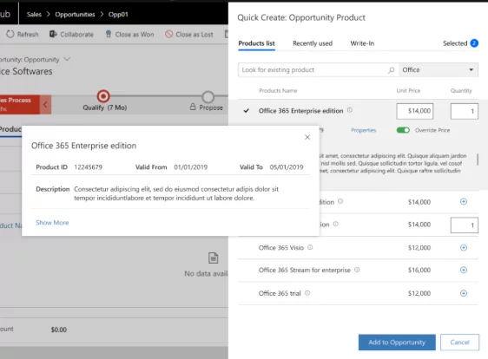Click Add to Opportunity button

[397, 343]
